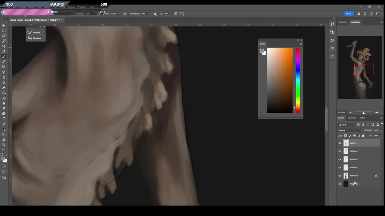This screenshot has width=385, height=216.
Task: Click navigator zoom out small mountains
Action: tap(350, 112)
